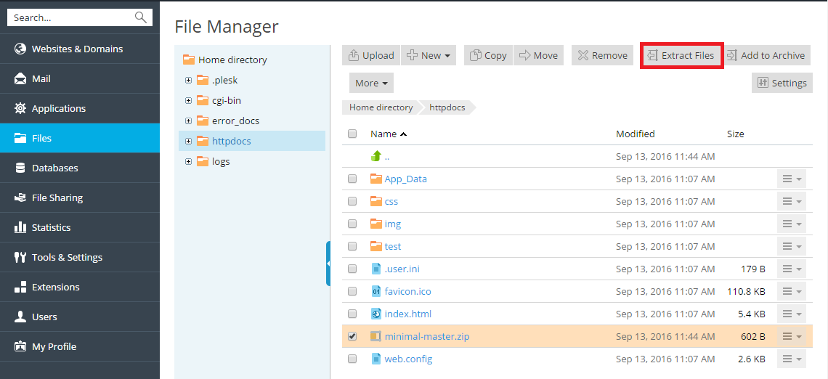This screenshot has width=828, height=379.
Task: Click Extract Files archive icon
Action: pos(652,56)
